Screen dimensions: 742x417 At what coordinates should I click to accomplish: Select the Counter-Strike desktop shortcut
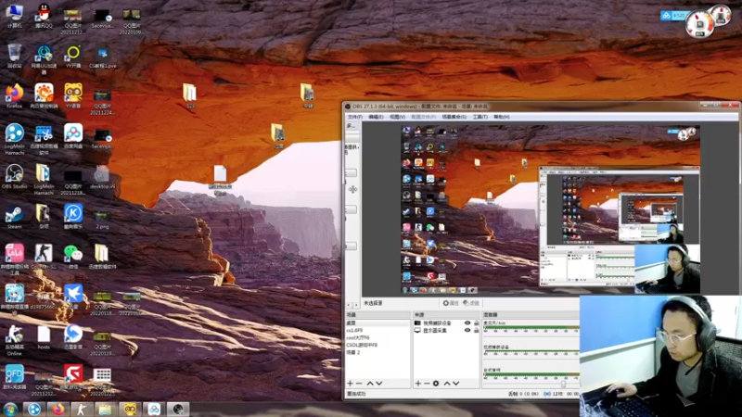click(44, 257)
